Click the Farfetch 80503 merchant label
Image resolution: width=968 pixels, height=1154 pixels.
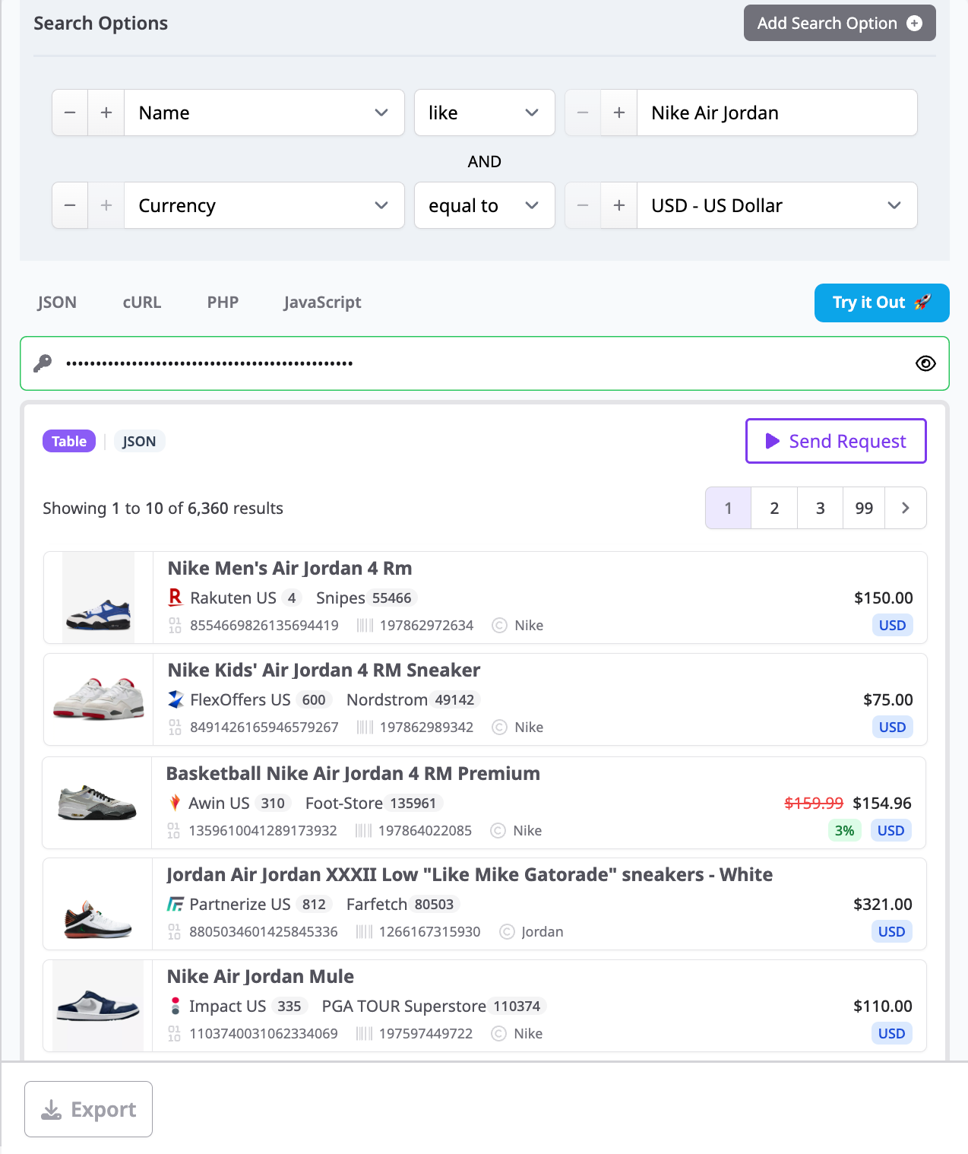point(403,904)
